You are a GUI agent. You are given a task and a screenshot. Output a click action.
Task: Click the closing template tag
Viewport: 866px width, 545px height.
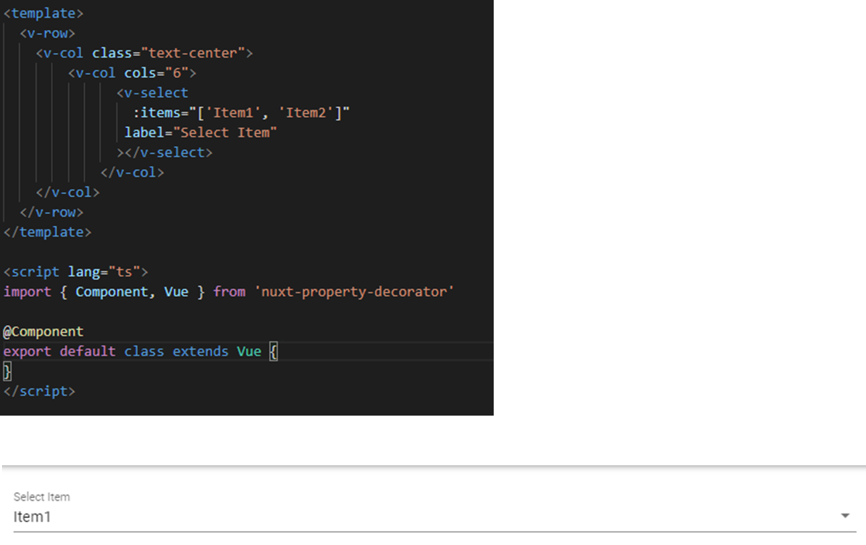point(47,232)
